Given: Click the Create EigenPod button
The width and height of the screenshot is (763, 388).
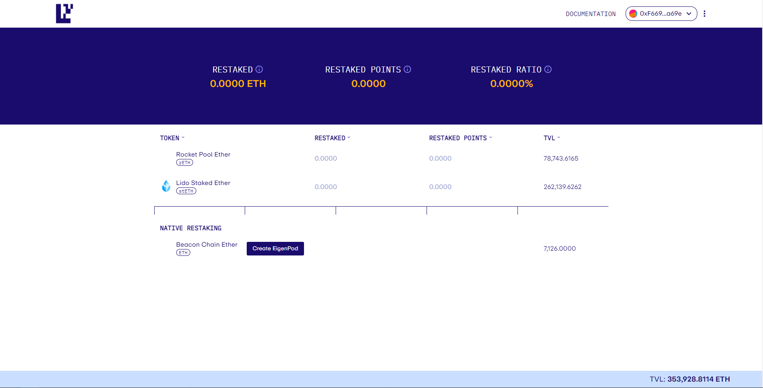Looking at the screenshot, I should click(275, 249).
